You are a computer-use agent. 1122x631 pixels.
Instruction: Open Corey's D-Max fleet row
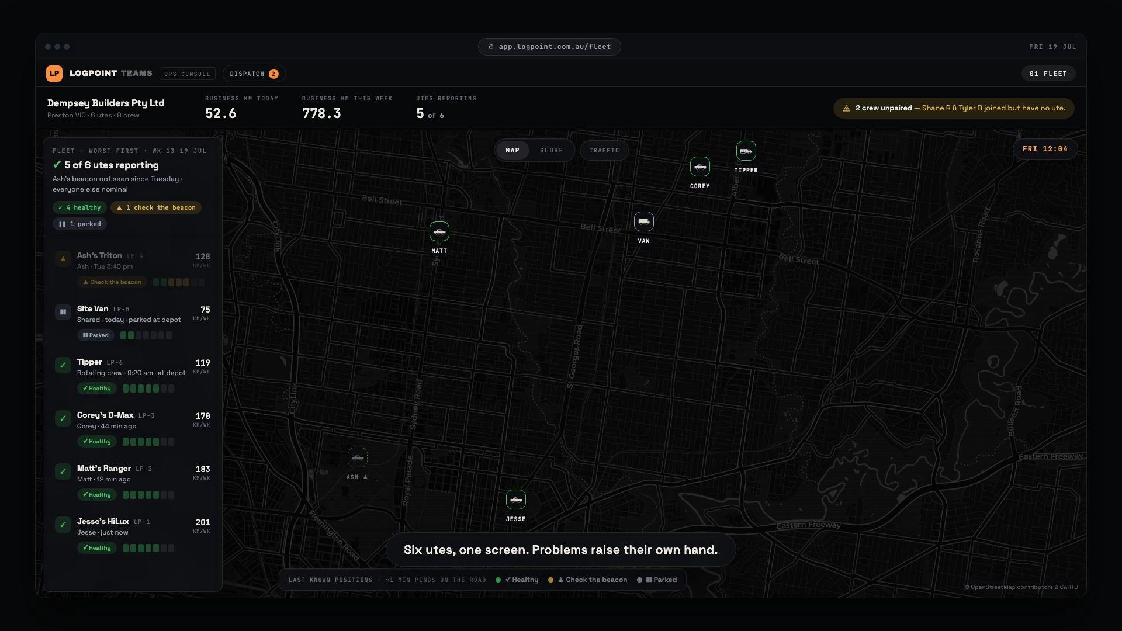[133, 428]
